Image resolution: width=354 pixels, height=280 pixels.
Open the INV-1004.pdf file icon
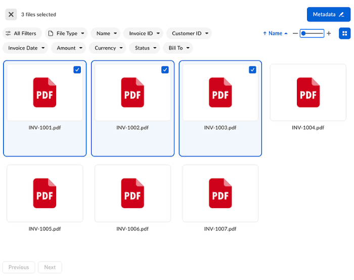click(x=308, y=92)
